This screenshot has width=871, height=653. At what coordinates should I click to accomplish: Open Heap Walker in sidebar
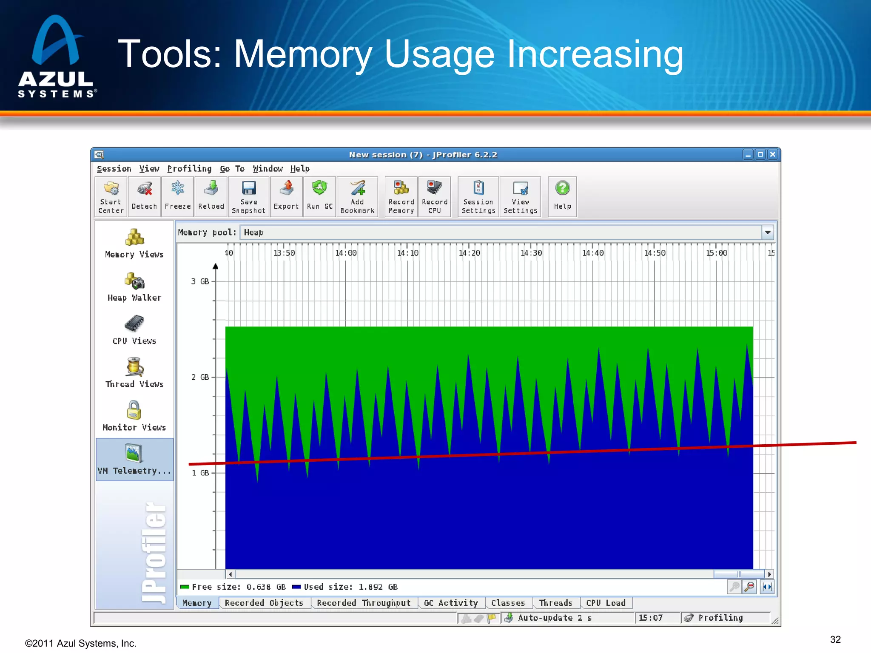tap(134, 287)
